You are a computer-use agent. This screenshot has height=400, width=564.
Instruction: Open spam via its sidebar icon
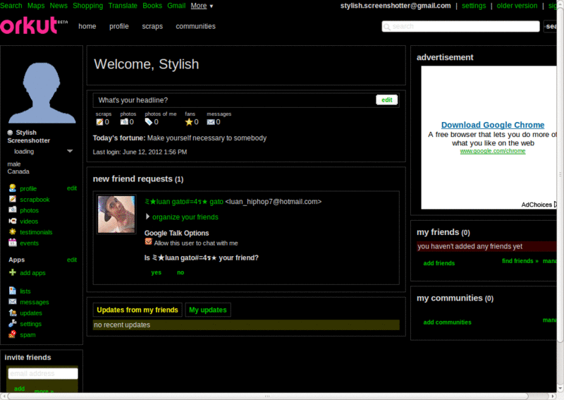pos(13,334)
